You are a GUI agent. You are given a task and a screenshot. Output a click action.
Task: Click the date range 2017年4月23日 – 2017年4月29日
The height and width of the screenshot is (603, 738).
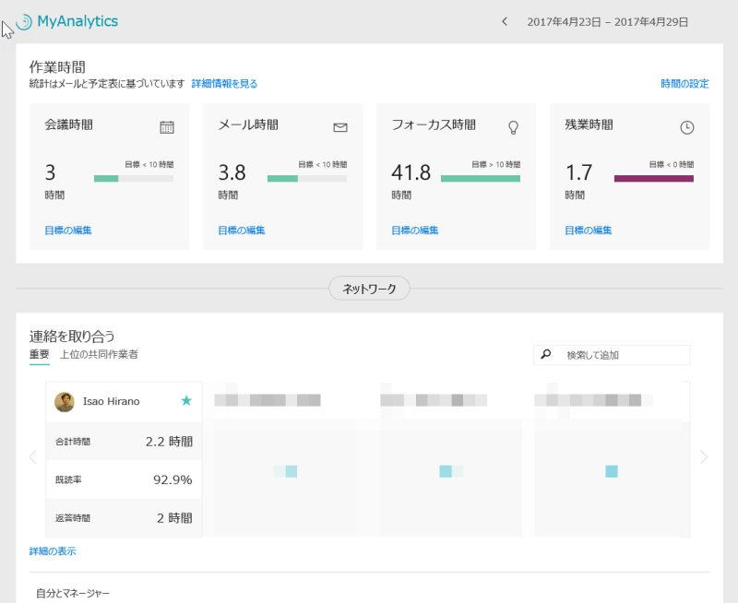(x=608, y=22)
